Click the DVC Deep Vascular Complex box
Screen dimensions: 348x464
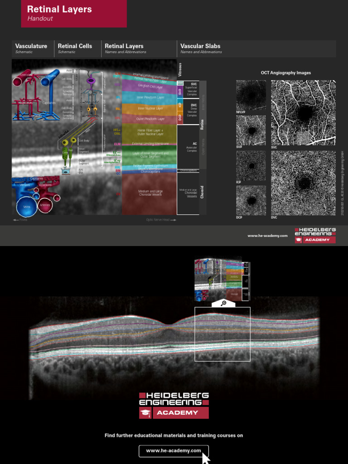191,111
